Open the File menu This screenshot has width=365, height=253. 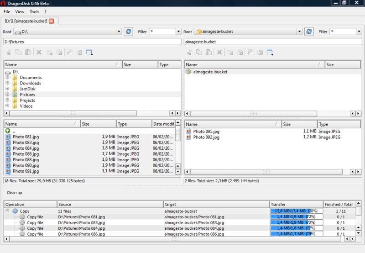click(x=7, y=12)
